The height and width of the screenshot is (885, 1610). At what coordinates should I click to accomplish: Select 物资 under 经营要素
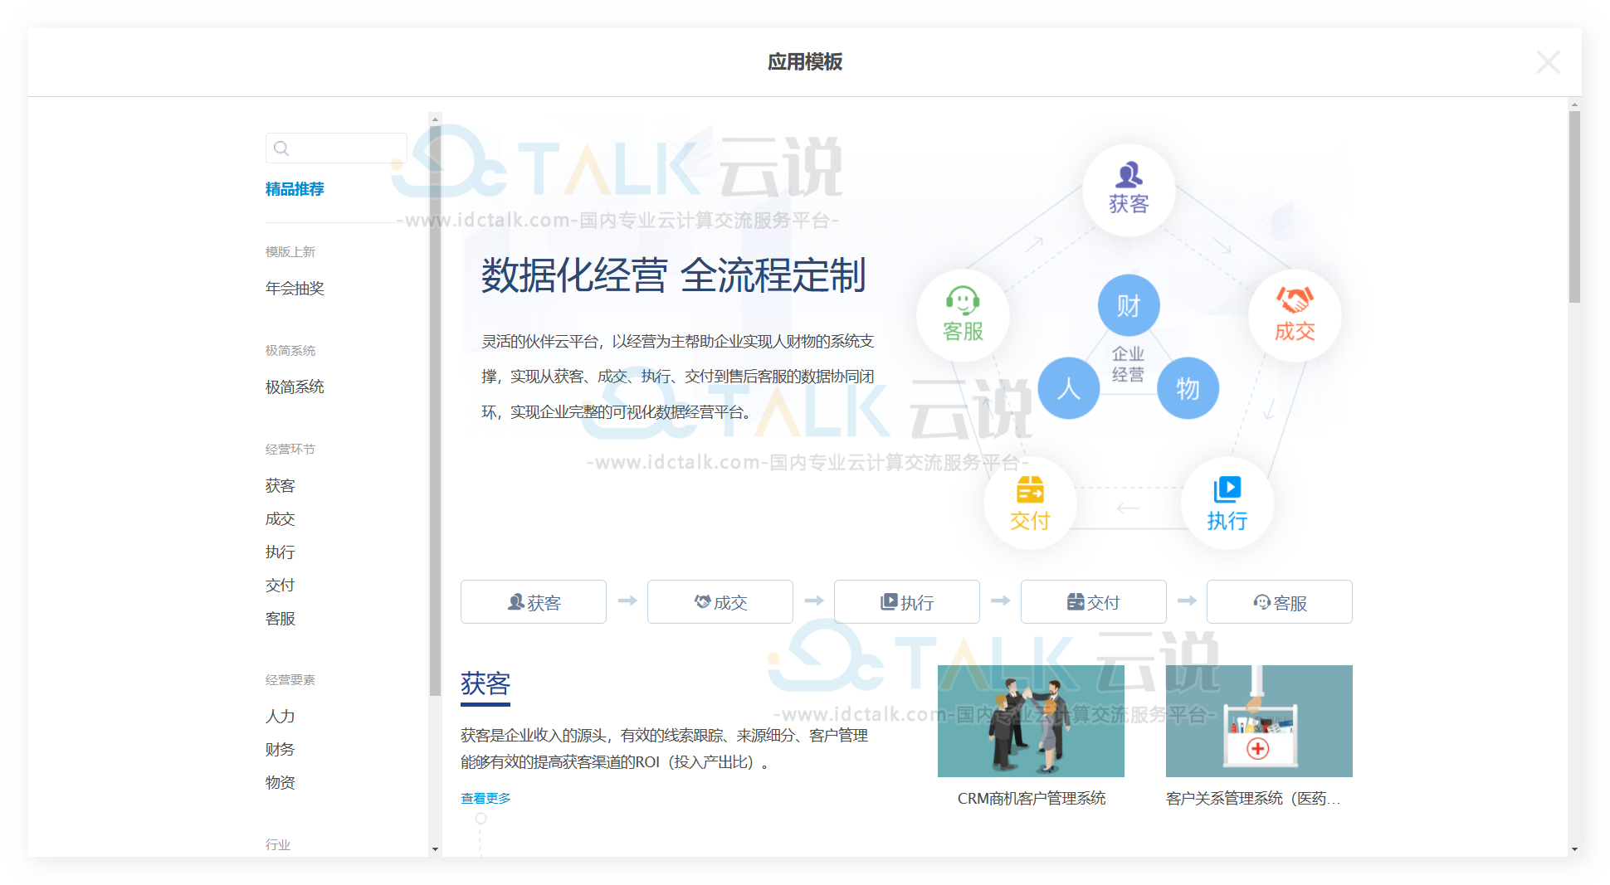(281, 782)
